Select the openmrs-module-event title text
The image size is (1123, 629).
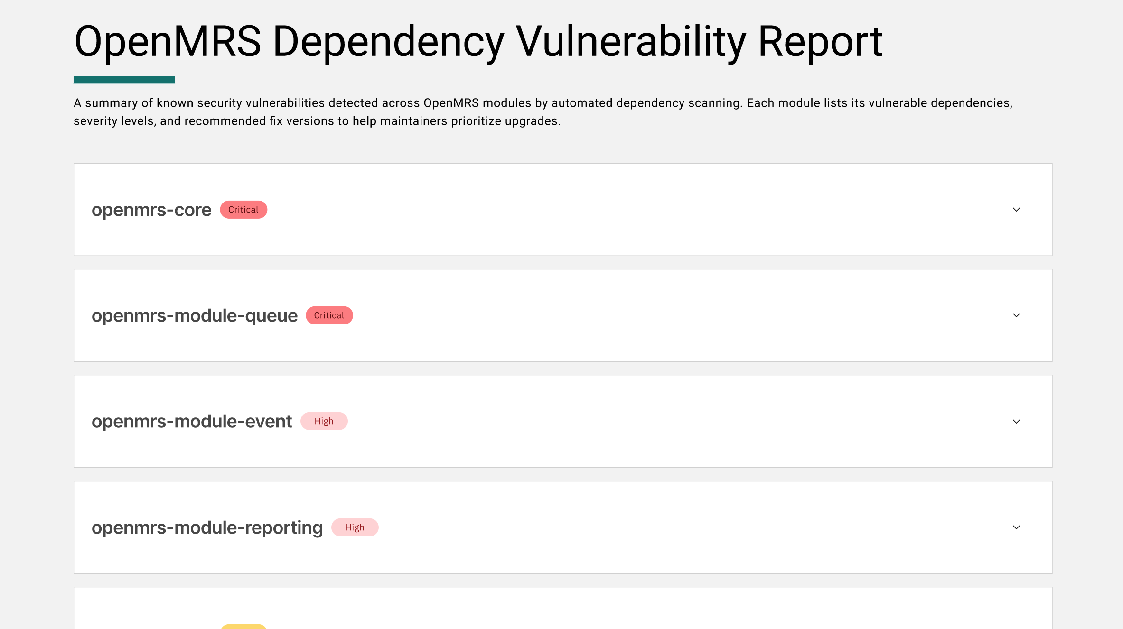click(x=192, y=421)
